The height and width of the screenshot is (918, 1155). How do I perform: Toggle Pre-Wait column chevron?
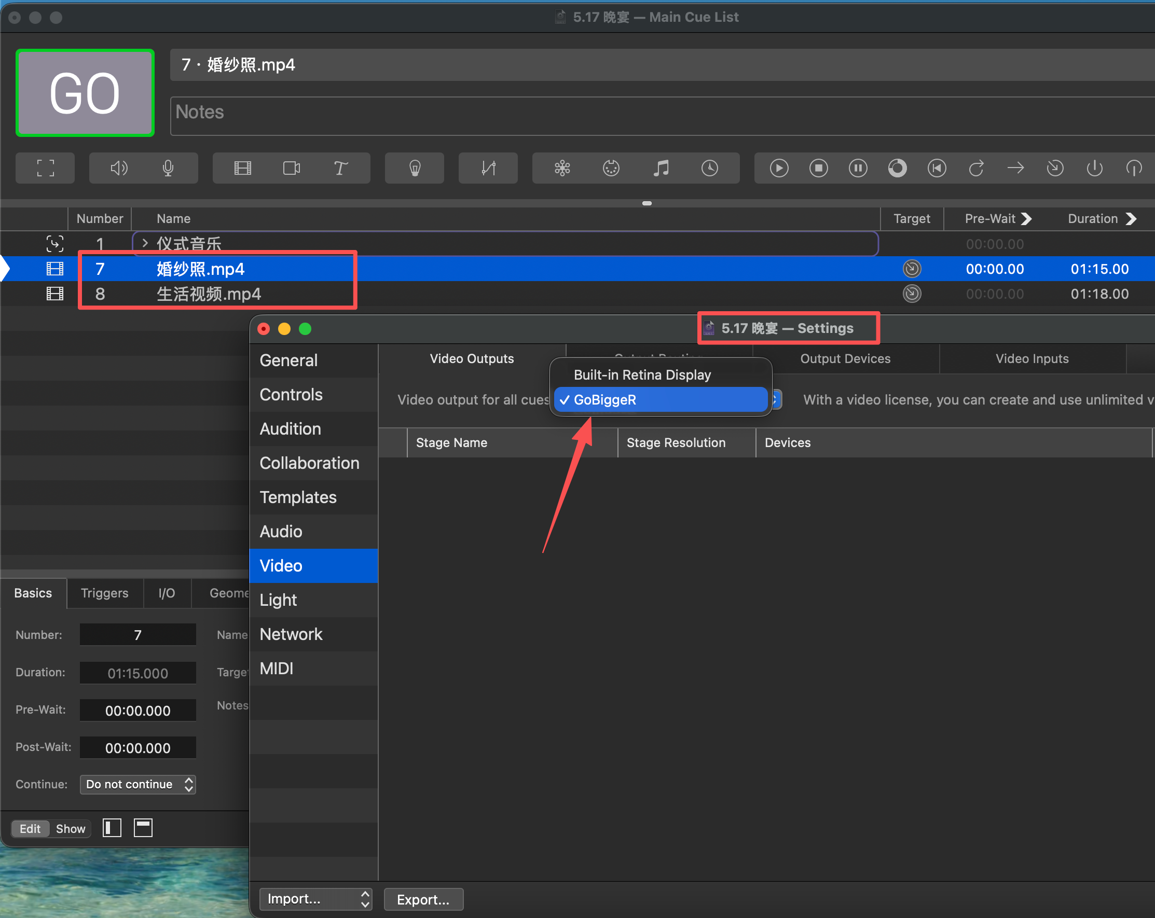pos(1026,218)
